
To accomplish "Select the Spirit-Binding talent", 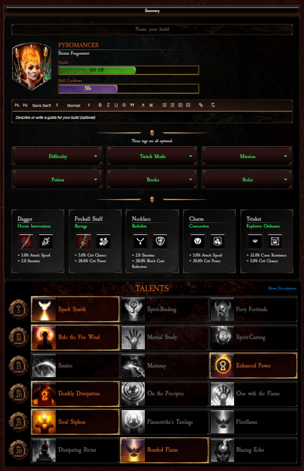I will pos(164,309).
